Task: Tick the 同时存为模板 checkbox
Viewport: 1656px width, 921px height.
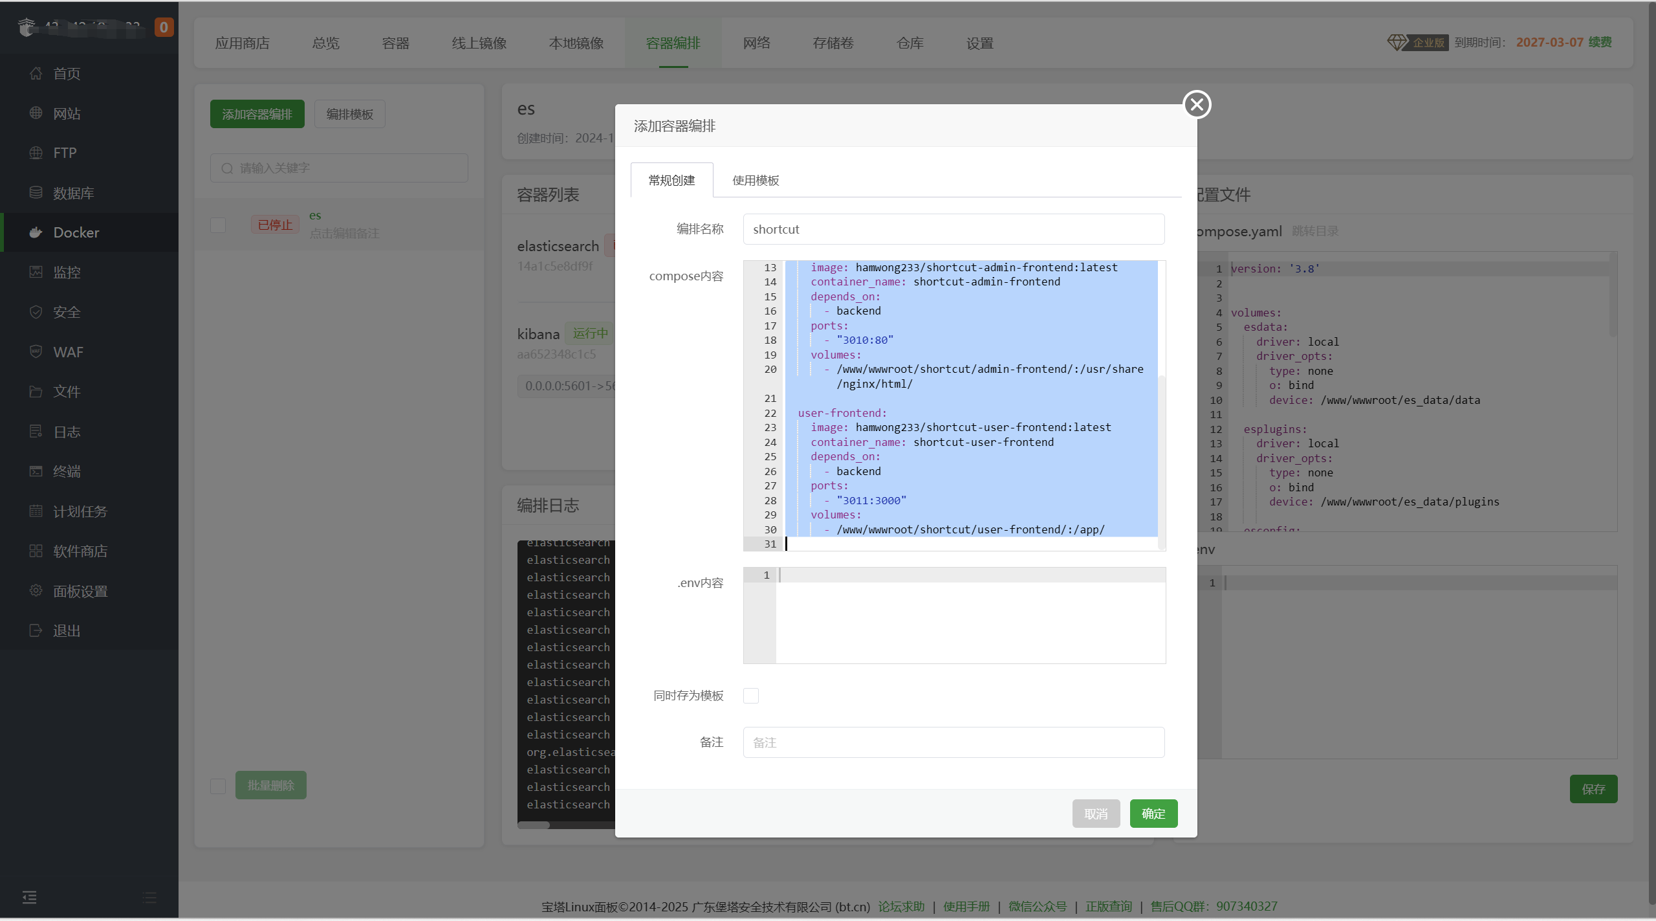Action: pyautogui.click(x=750, y=696)
